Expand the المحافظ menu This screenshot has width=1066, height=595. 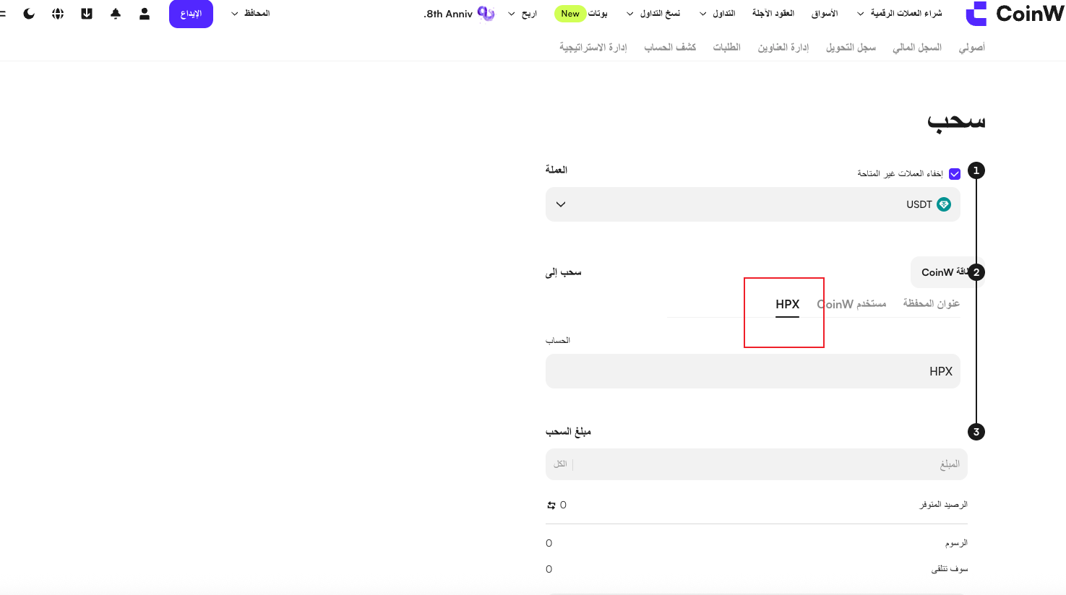click(x=250, y=14)
